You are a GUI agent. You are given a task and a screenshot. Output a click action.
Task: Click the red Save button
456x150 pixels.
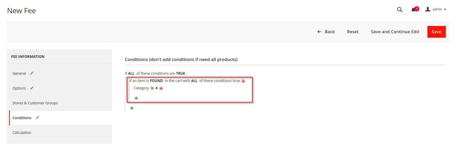[x=436, y=32]
